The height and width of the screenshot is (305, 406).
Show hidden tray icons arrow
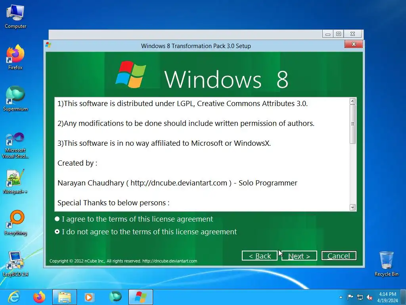tap(341, 297)
